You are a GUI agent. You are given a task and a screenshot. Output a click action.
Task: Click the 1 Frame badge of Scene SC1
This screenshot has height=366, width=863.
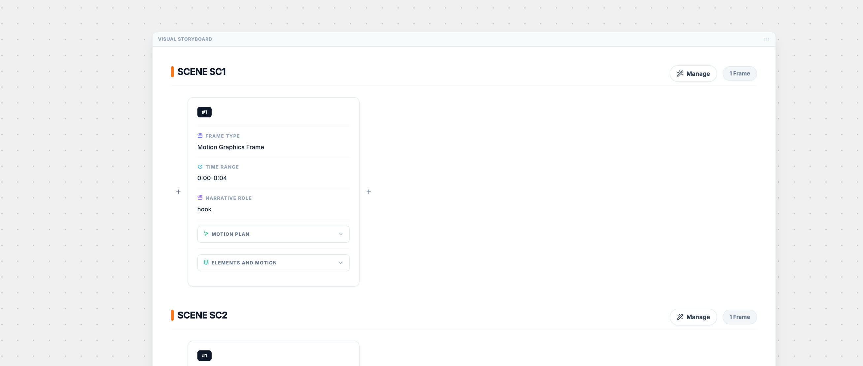(x=740, y=74)
